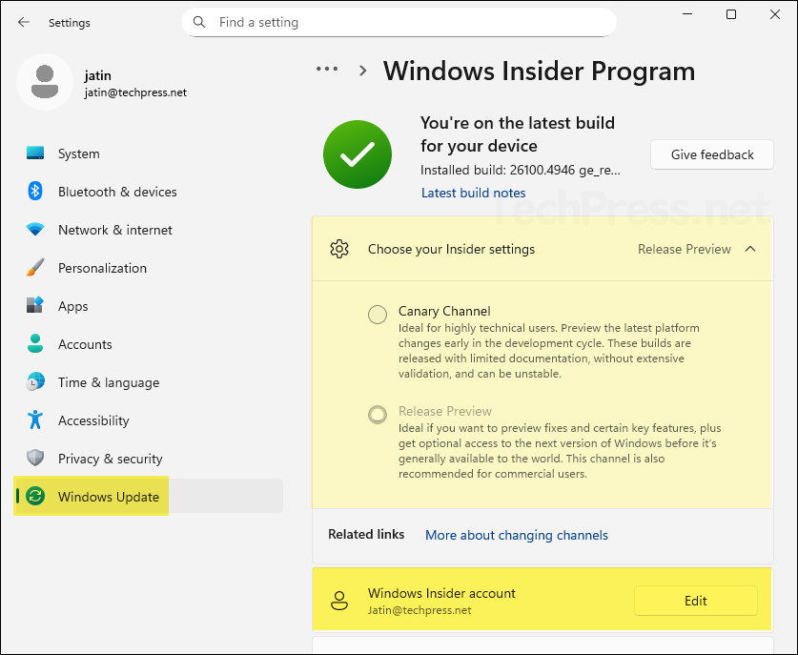The width and height of the screenshot is (798, 655).
Task: Click the Find a setting search field
Action: pos(399,22)
